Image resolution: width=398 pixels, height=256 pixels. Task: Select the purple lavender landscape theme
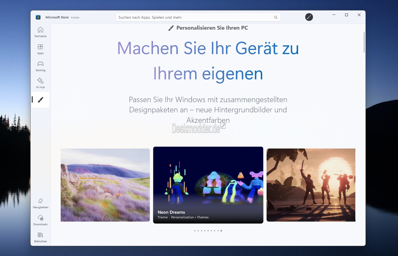coord(105,185)
